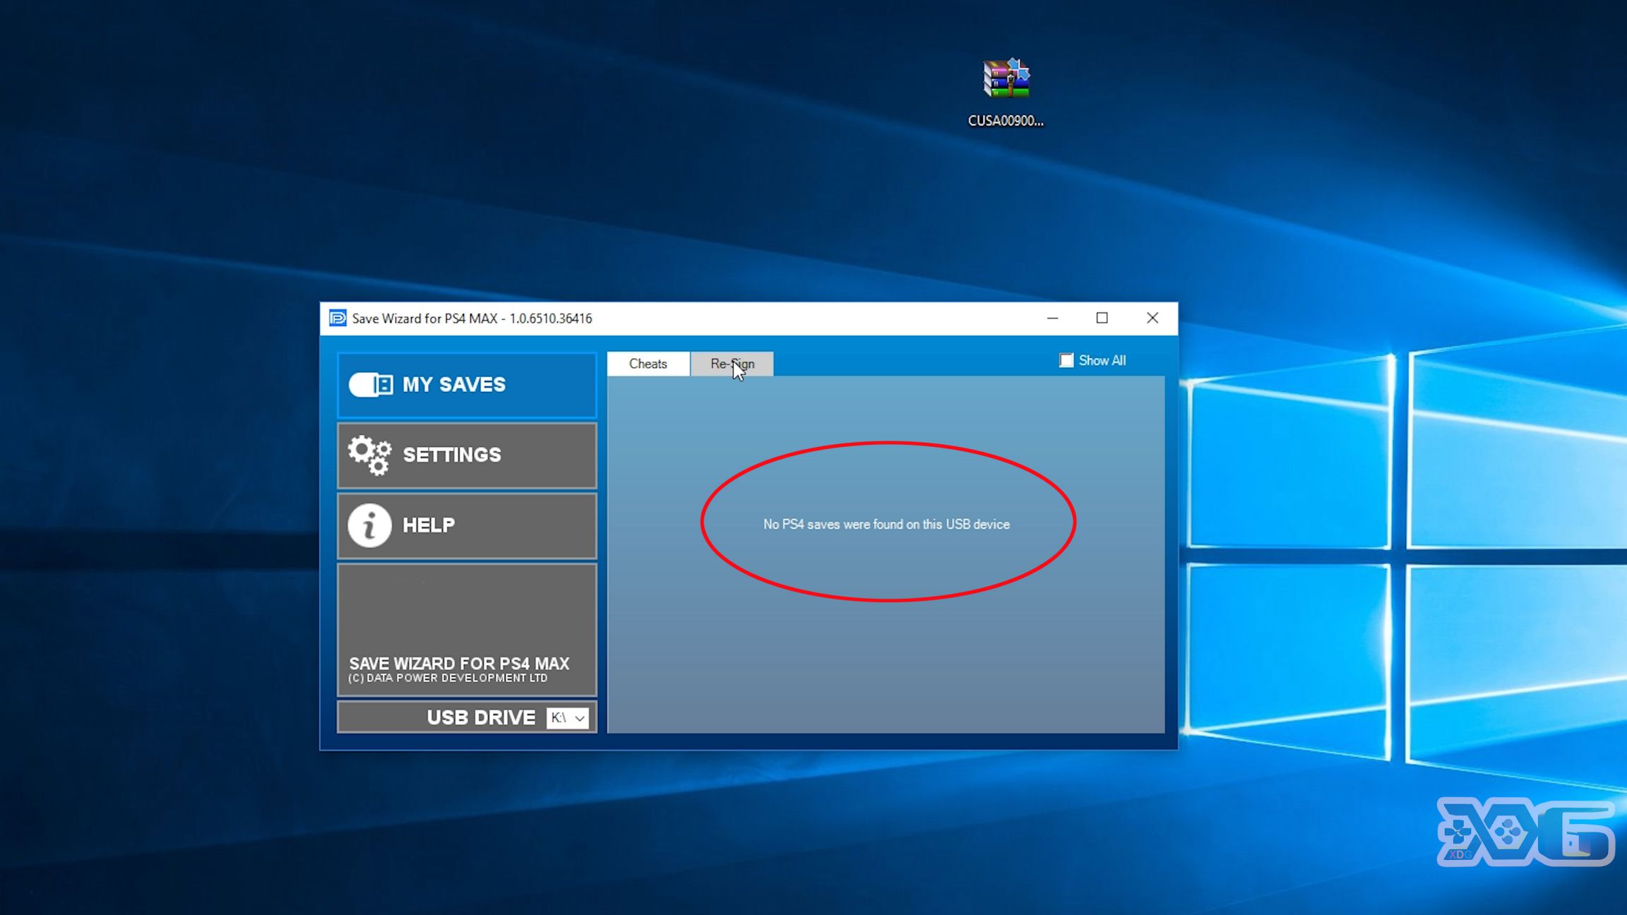
Task: Click the Save Wizard for PS4 MAX banner
Action: (x=467, y=629)
